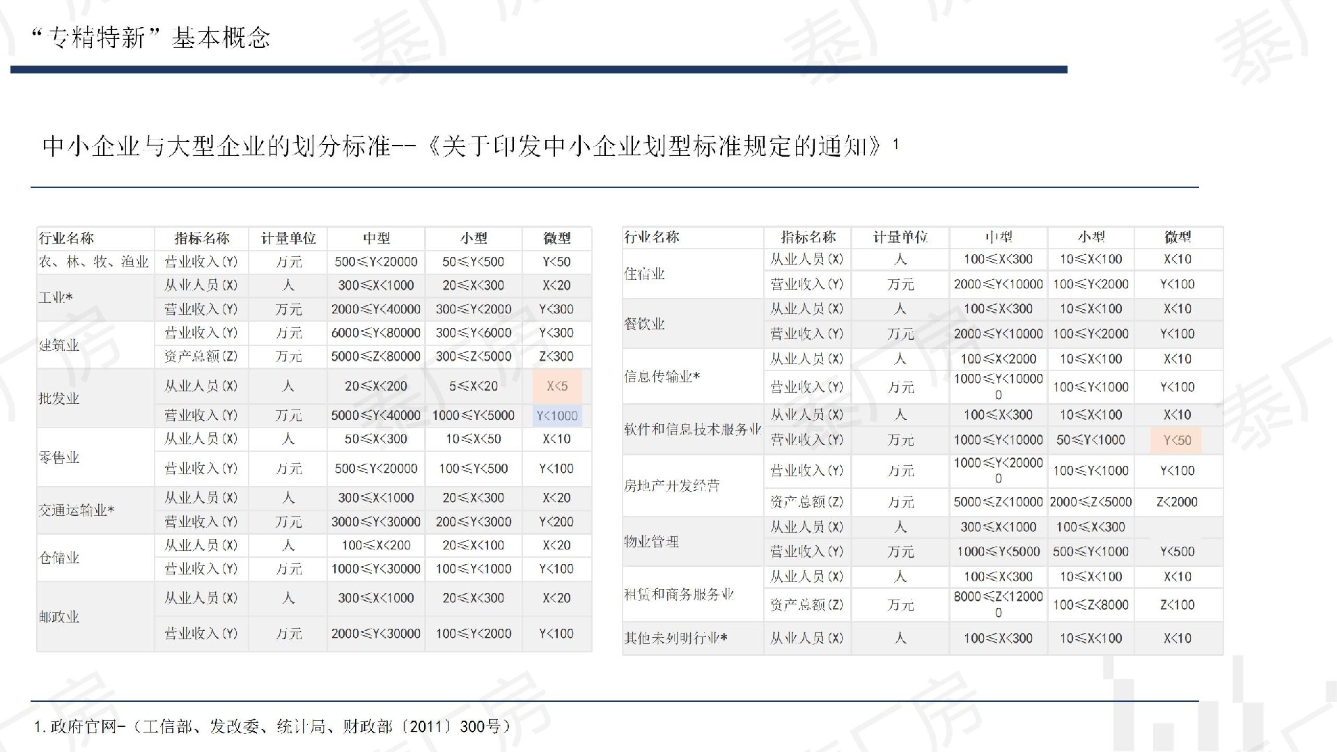Click the 200≤Y<3000 cell
Image resolution: width=1337 pixels, height=752 pixels.
click(x=474, y=522)
